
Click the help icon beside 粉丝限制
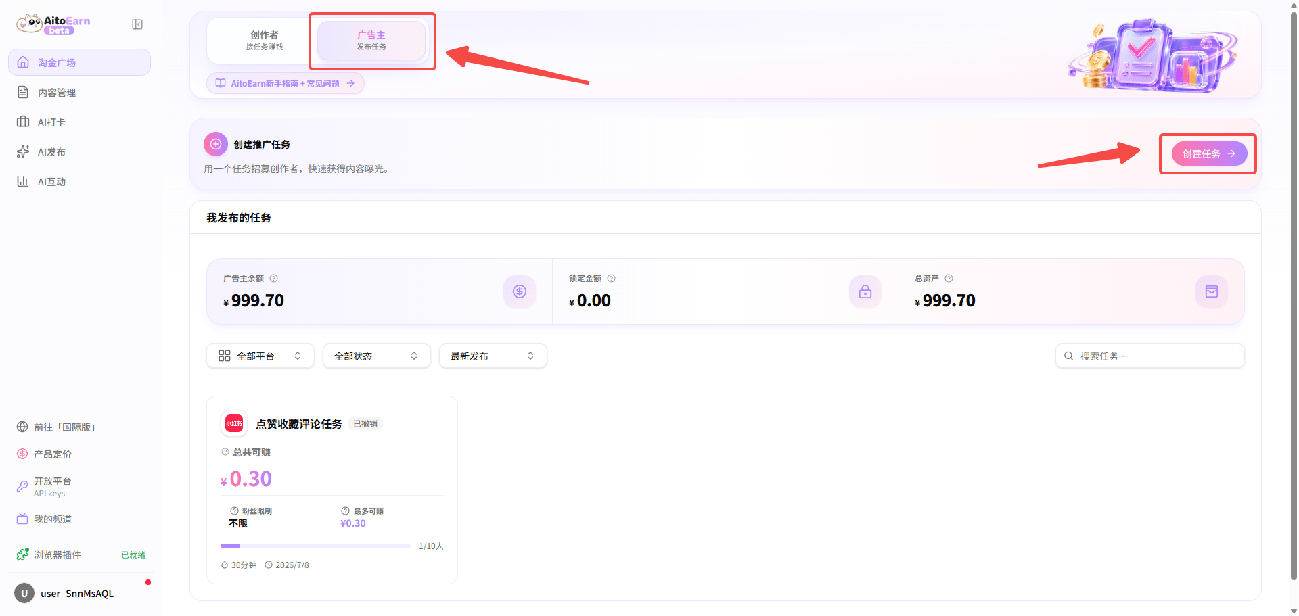tap(234, 511)
